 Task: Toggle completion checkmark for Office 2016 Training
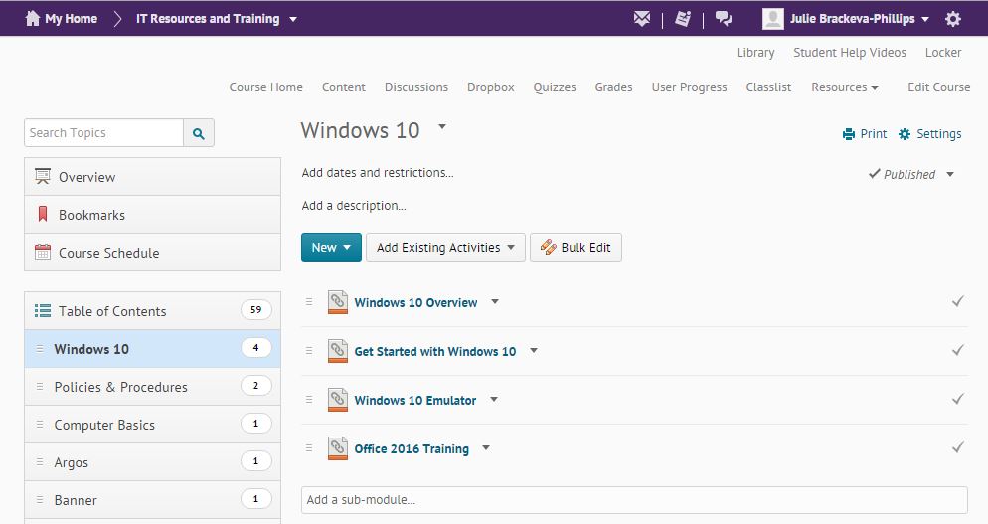[x=958, y=447]
